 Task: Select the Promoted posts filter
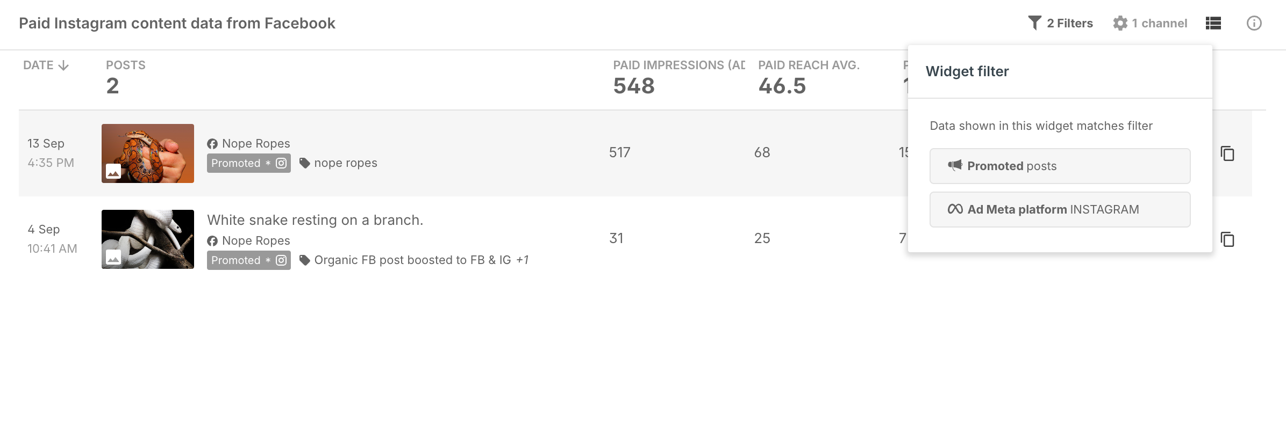click(x=1060, y=166)
